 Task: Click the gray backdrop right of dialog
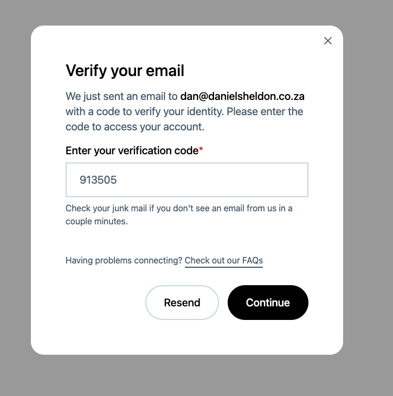click(x=368, y=190)
